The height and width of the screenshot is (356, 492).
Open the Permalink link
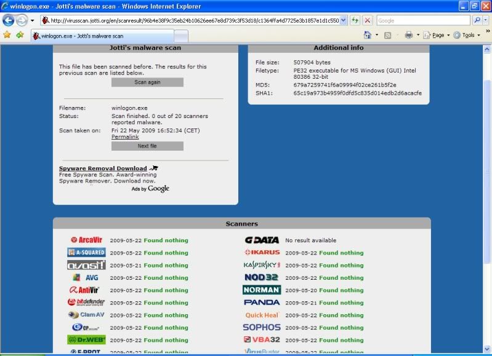[125, 137]
